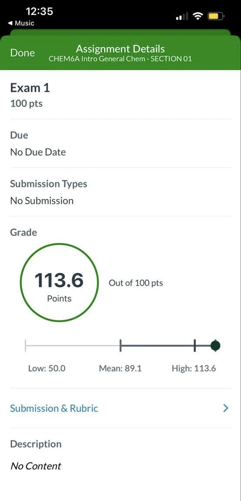Viewport: 241px width, 501px height.
Task: Return to the Music app
Action: (x=21, y=23)
